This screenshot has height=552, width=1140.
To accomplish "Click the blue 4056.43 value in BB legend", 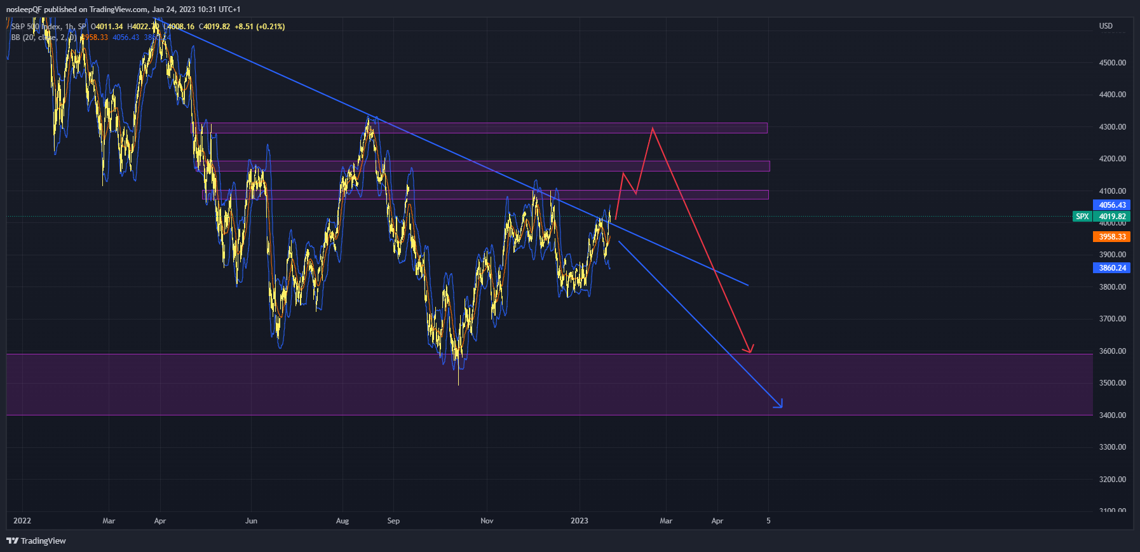I will click(x=126, y=37).
